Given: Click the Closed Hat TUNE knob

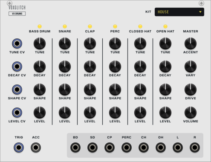Looking at the screenshot, I should tap(140, 43).
